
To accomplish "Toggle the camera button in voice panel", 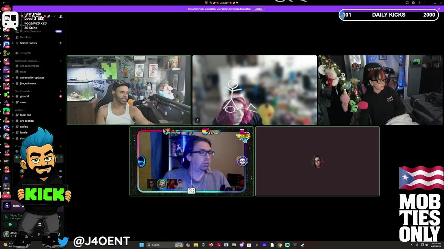I will (x=10, y=224).
